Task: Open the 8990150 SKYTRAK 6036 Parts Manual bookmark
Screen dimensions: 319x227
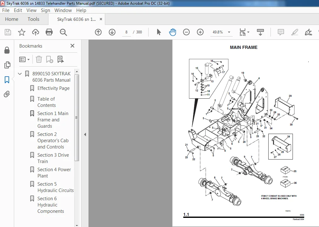Action: coord(51,77)
